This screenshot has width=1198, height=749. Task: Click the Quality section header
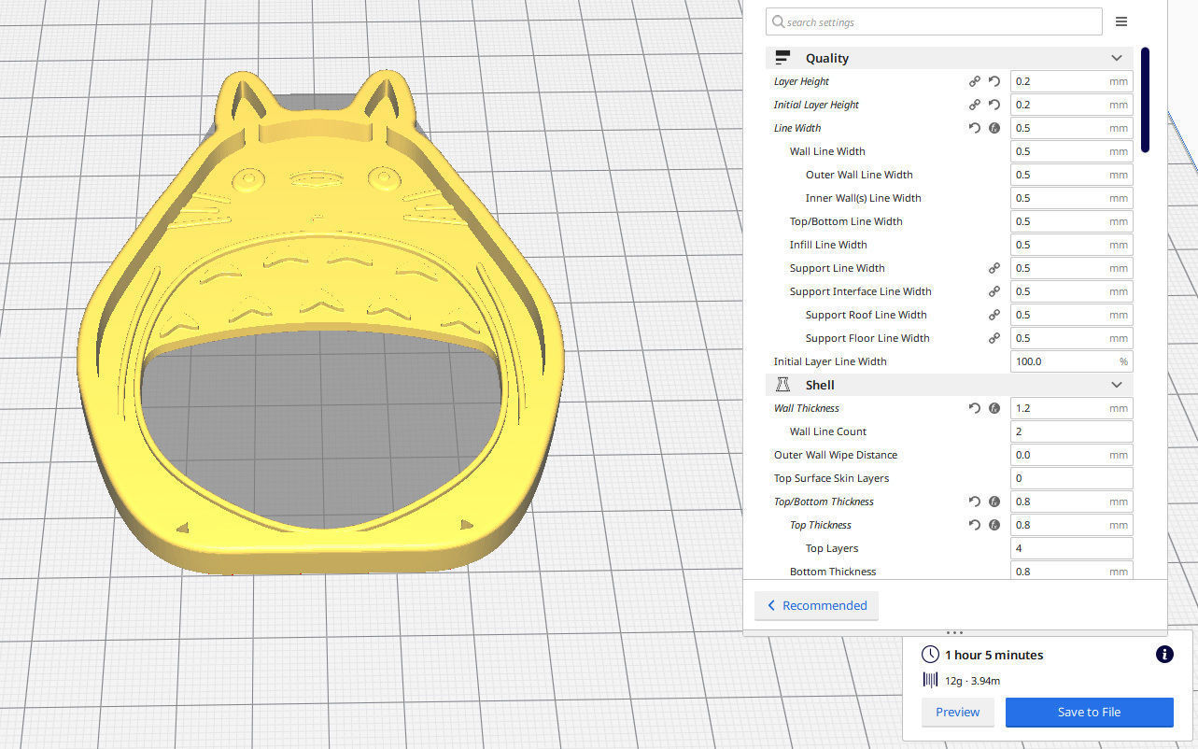pos(949,58)
